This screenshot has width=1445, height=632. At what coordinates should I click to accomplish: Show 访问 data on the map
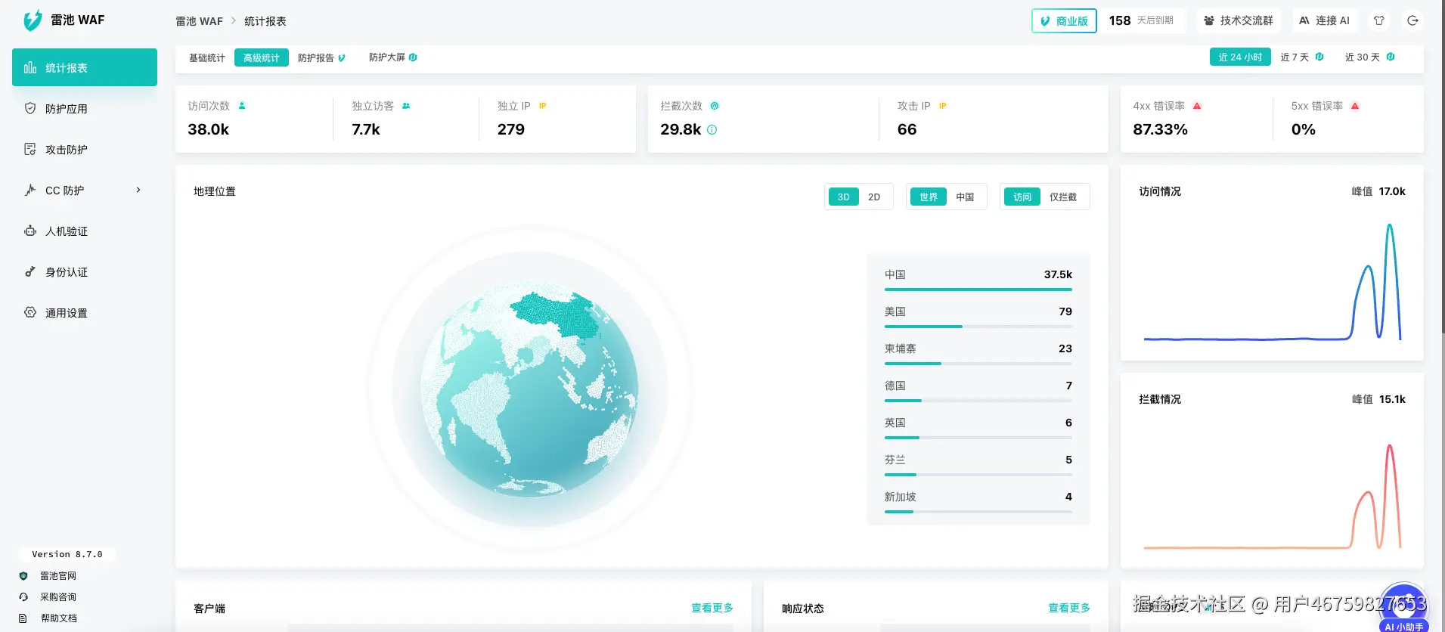click(1022, 197)
